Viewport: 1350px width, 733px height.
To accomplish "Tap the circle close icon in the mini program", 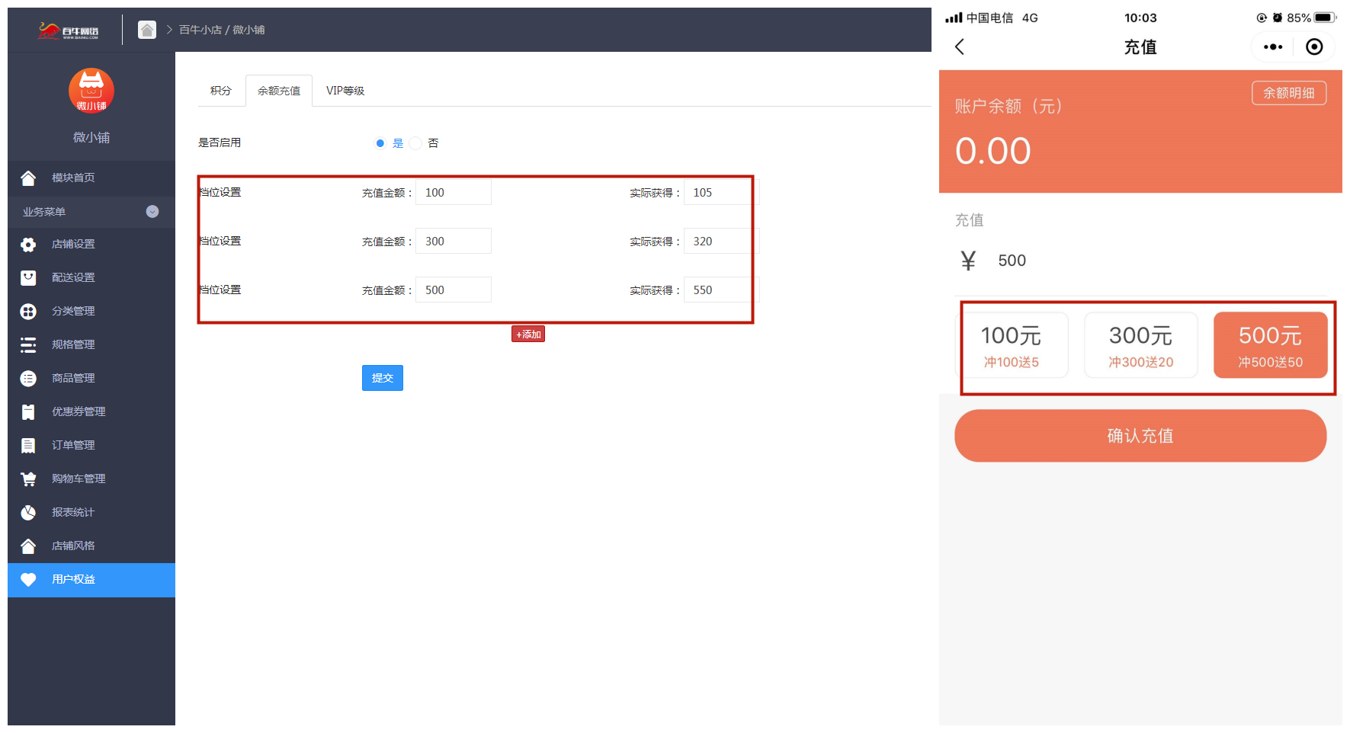I will tap(1314, 47).
